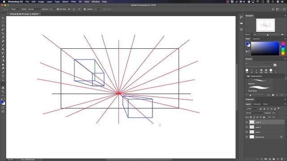Click the Navigator zoom slider handle
The width and height of the screenshot is (287, 161).
[268, 35]
